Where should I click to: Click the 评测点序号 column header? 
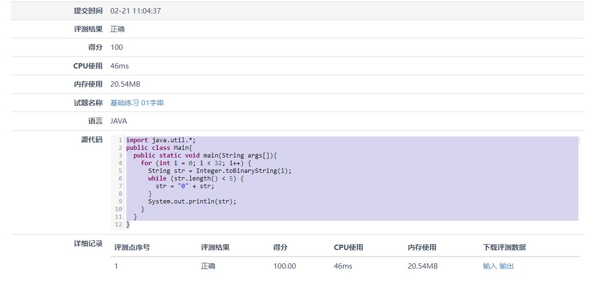click(132, 248)
